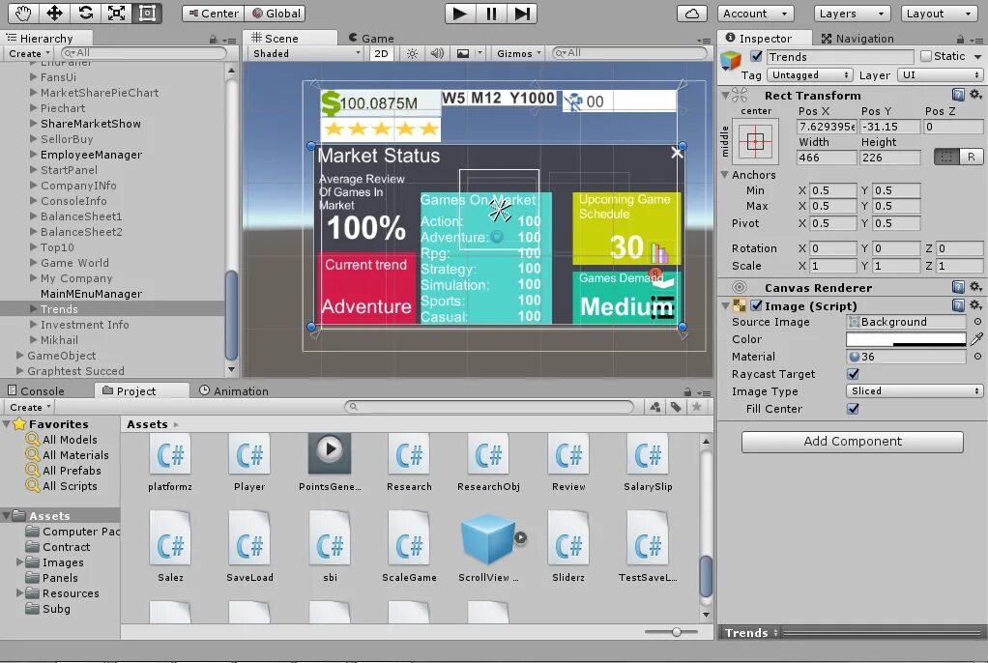The image size is (988, 663).
Task: Toggle scene audio speaker icon
Action: tap(437, 53)
